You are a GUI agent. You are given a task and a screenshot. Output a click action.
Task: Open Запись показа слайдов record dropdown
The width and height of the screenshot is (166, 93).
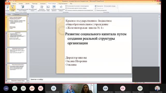[61, 8]
